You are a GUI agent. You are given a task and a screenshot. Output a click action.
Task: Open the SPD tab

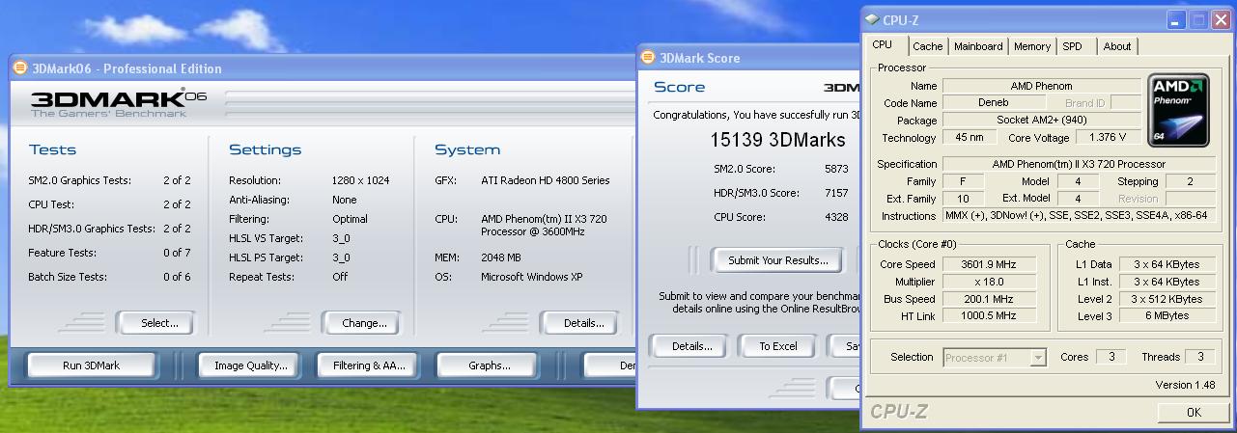pos(1072,46)
